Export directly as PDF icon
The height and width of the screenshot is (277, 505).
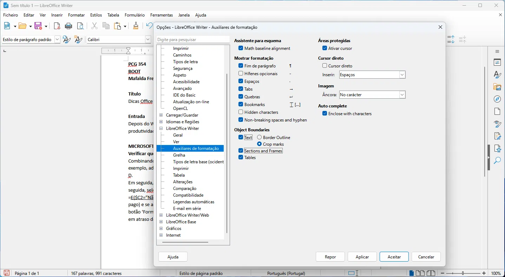coord(57,26)
